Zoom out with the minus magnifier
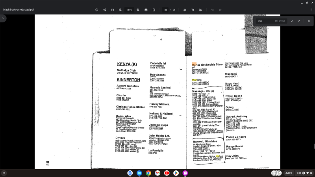 pos(120,10)
